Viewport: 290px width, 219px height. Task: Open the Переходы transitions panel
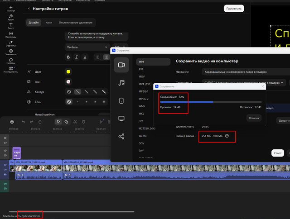click(x=11, y=35)
